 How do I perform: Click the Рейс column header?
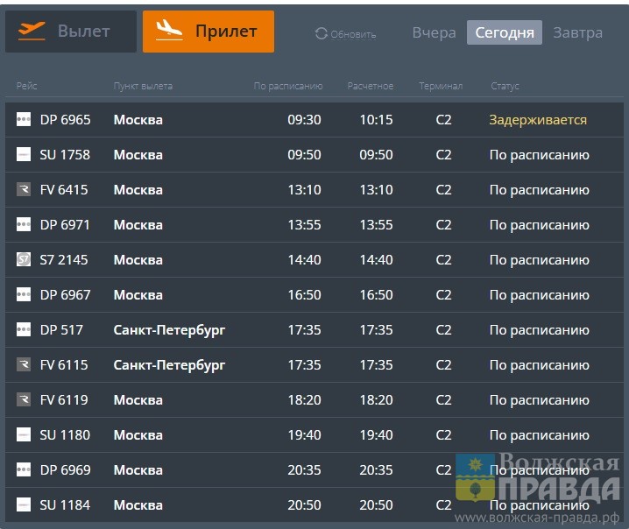26,86
